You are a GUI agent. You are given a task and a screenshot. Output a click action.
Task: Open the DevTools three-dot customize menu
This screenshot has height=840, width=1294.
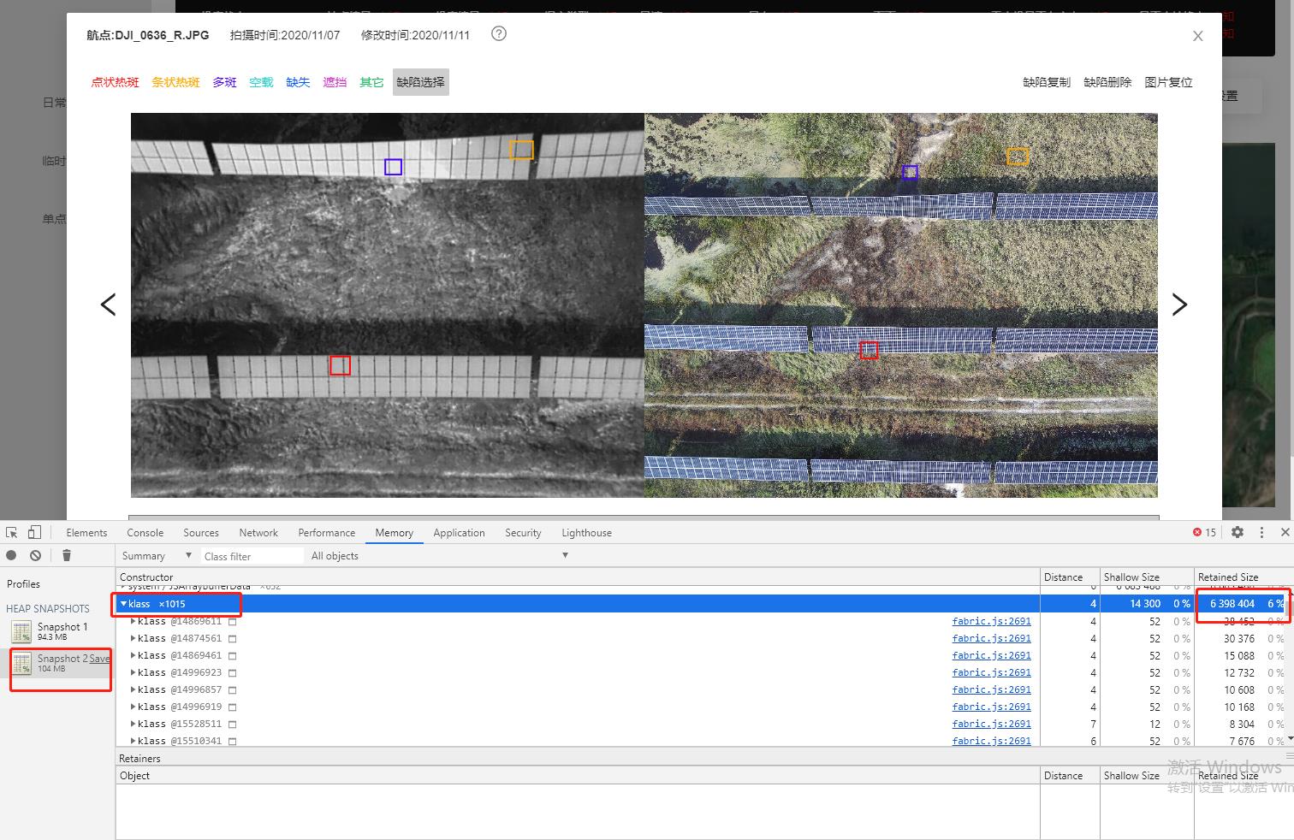point(1261,532)
